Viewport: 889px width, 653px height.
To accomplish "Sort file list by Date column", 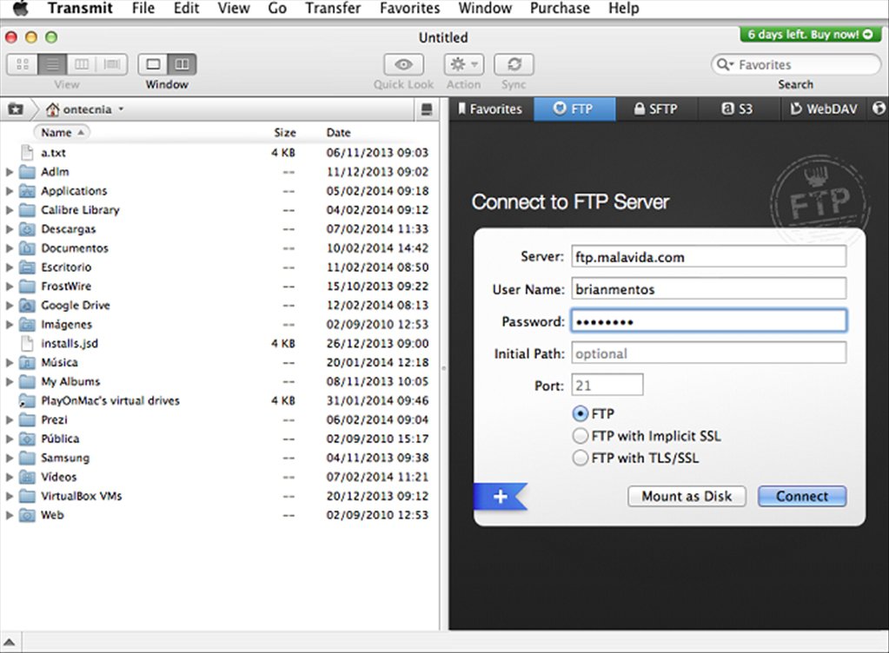I will pos(338,133).
